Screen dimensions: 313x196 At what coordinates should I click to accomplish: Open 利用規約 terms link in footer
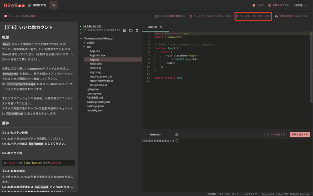[212, 194]
